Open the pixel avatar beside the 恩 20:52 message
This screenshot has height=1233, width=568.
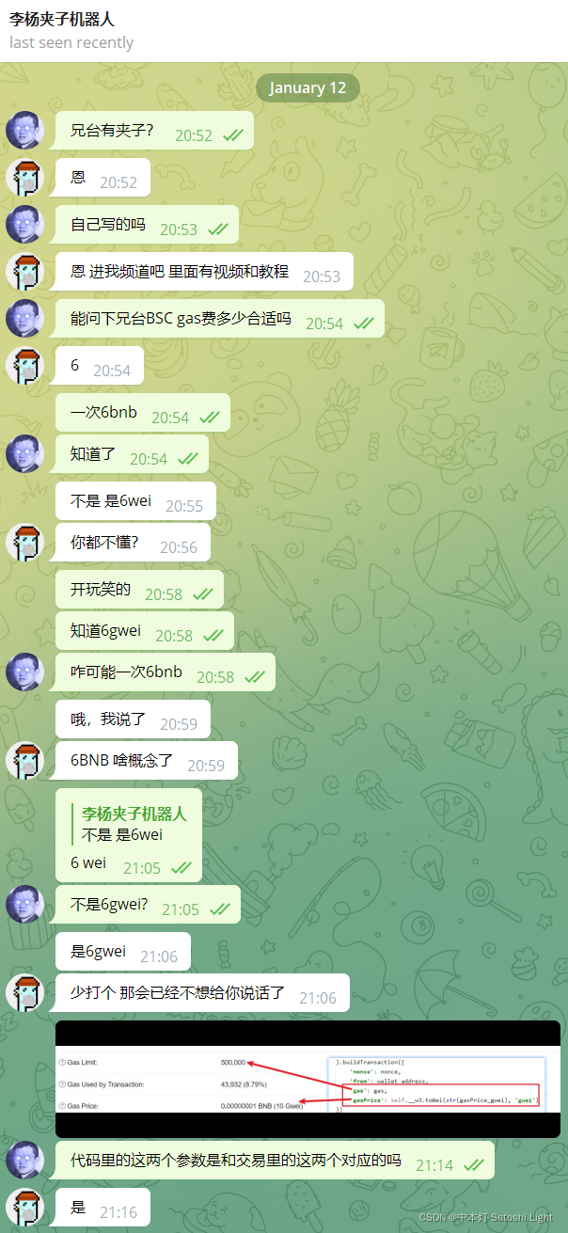(x=25, y=177)
